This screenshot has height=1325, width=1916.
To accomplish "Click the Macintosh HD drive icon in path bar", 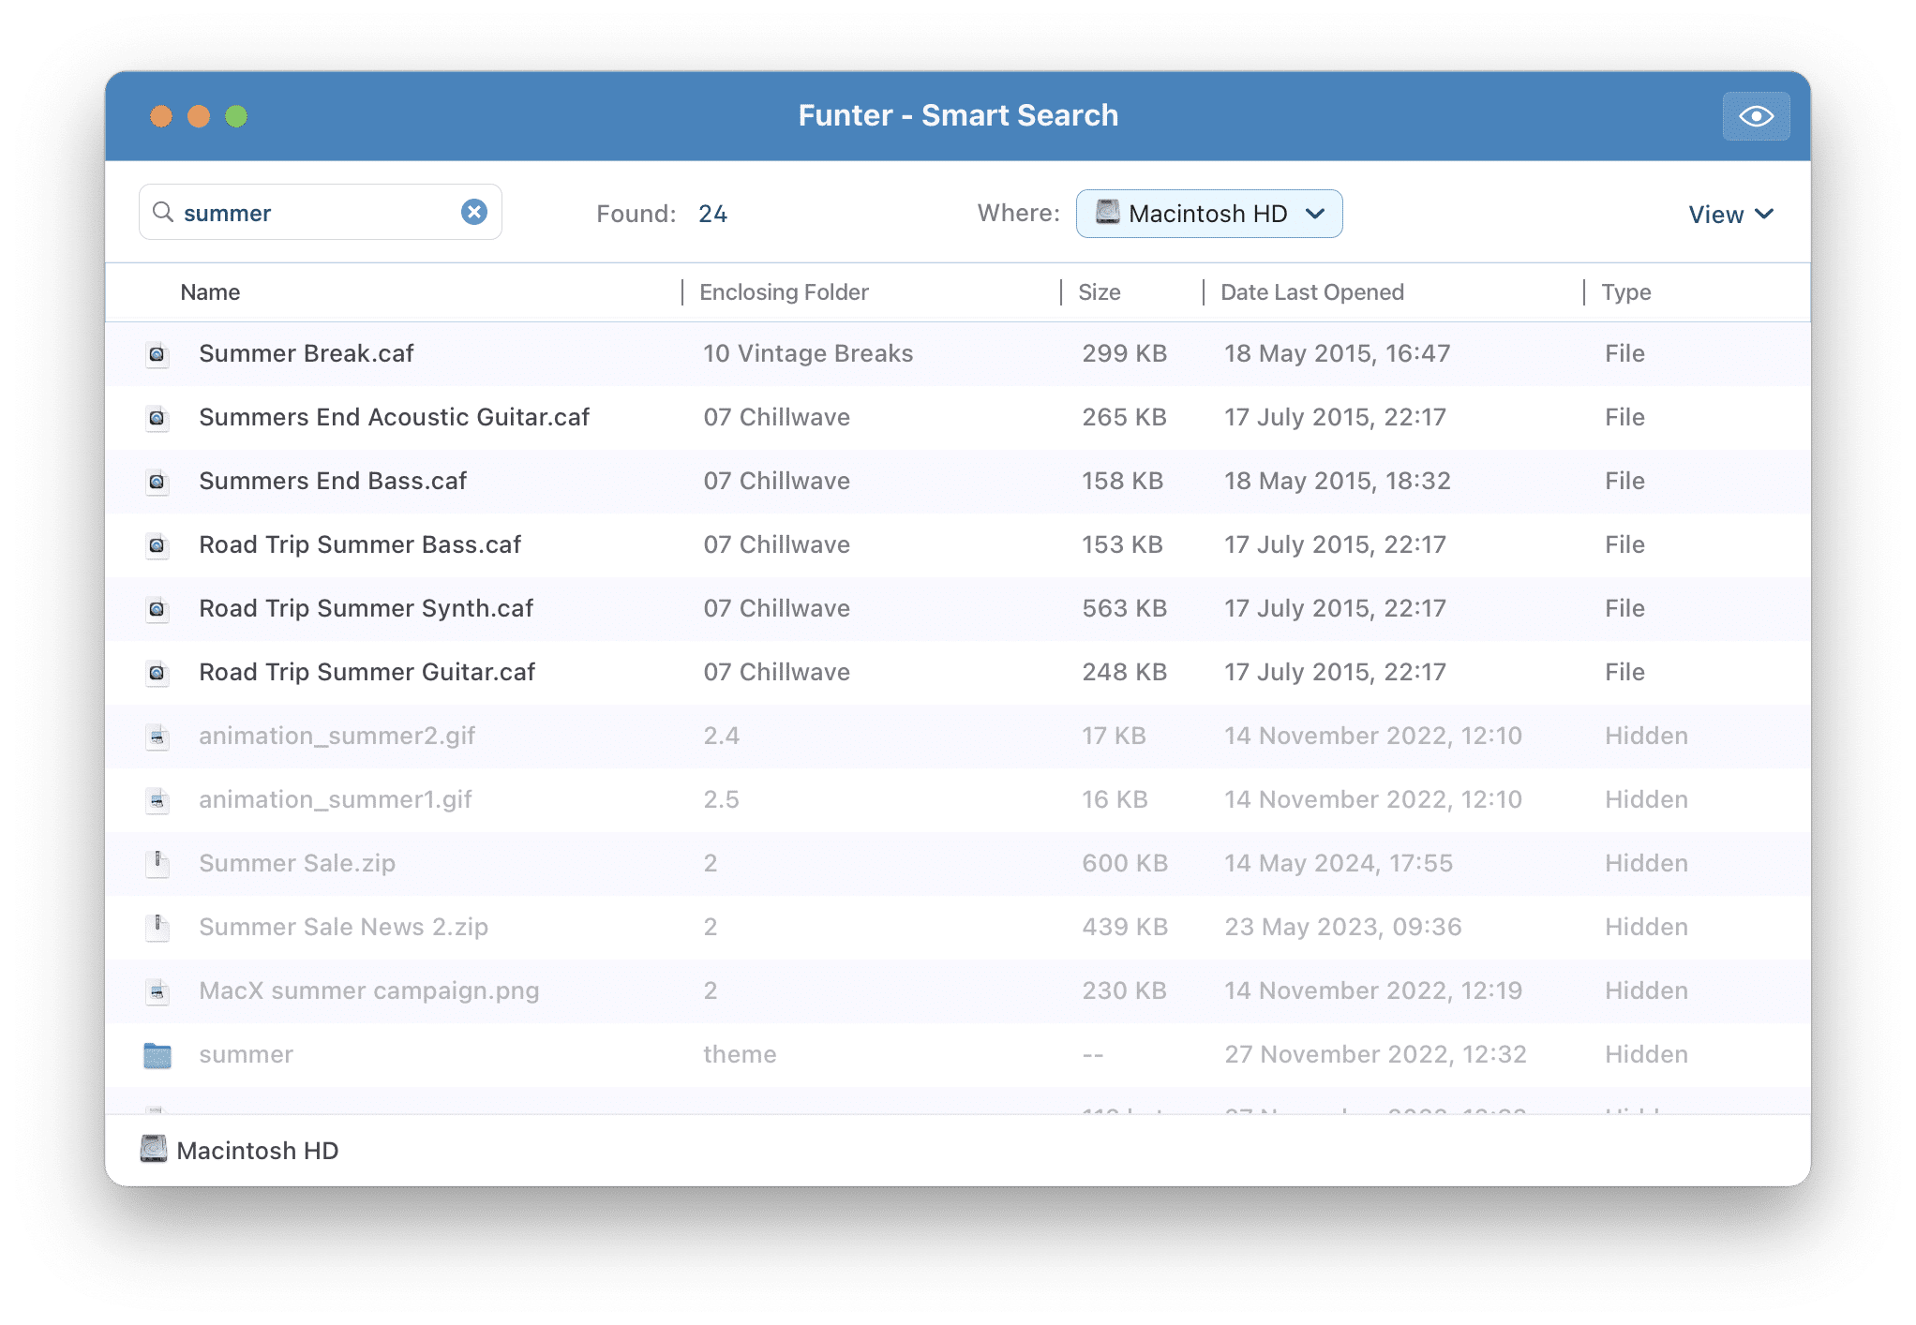I will (154, 1149).
